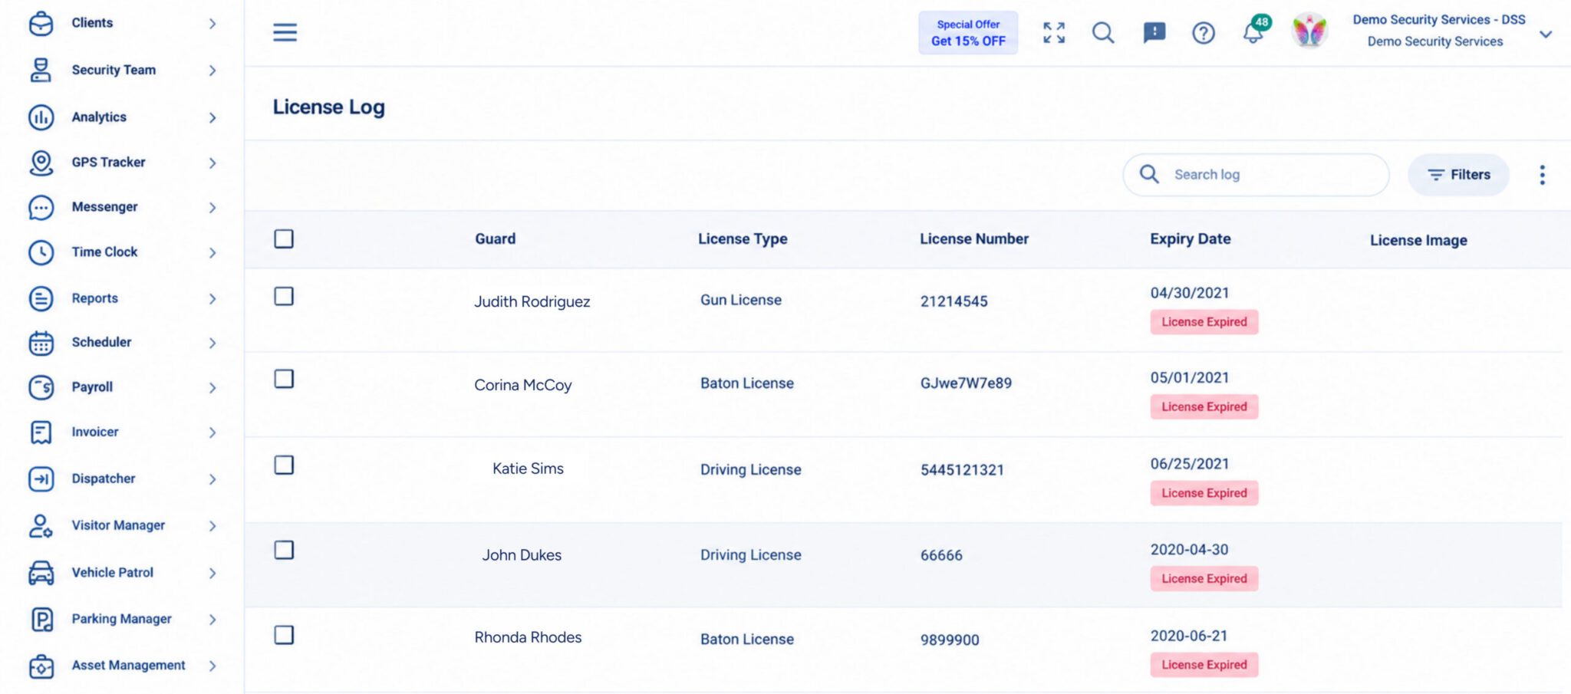
Task: Click the Time Clock icon
Action: pyautogui.click(x=41, y=252)
